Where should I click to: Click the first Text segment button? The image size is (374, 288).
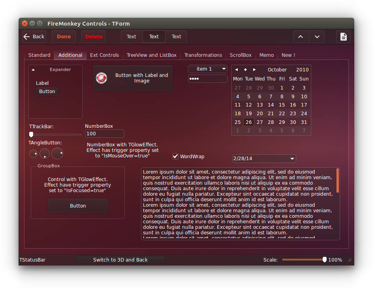[132, 37]
